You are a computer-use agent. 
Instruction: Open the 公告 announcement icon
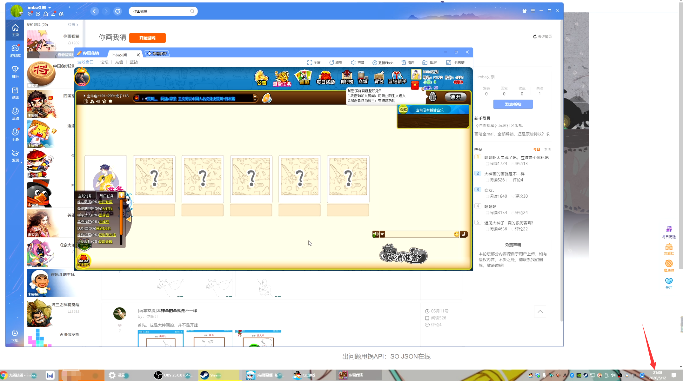pos(261,78)
